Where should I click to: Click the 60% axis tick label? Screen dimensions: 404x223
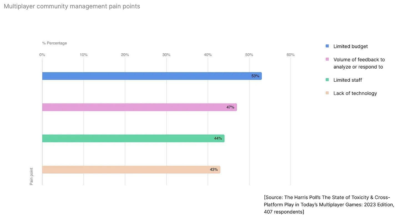coord(291,55)
